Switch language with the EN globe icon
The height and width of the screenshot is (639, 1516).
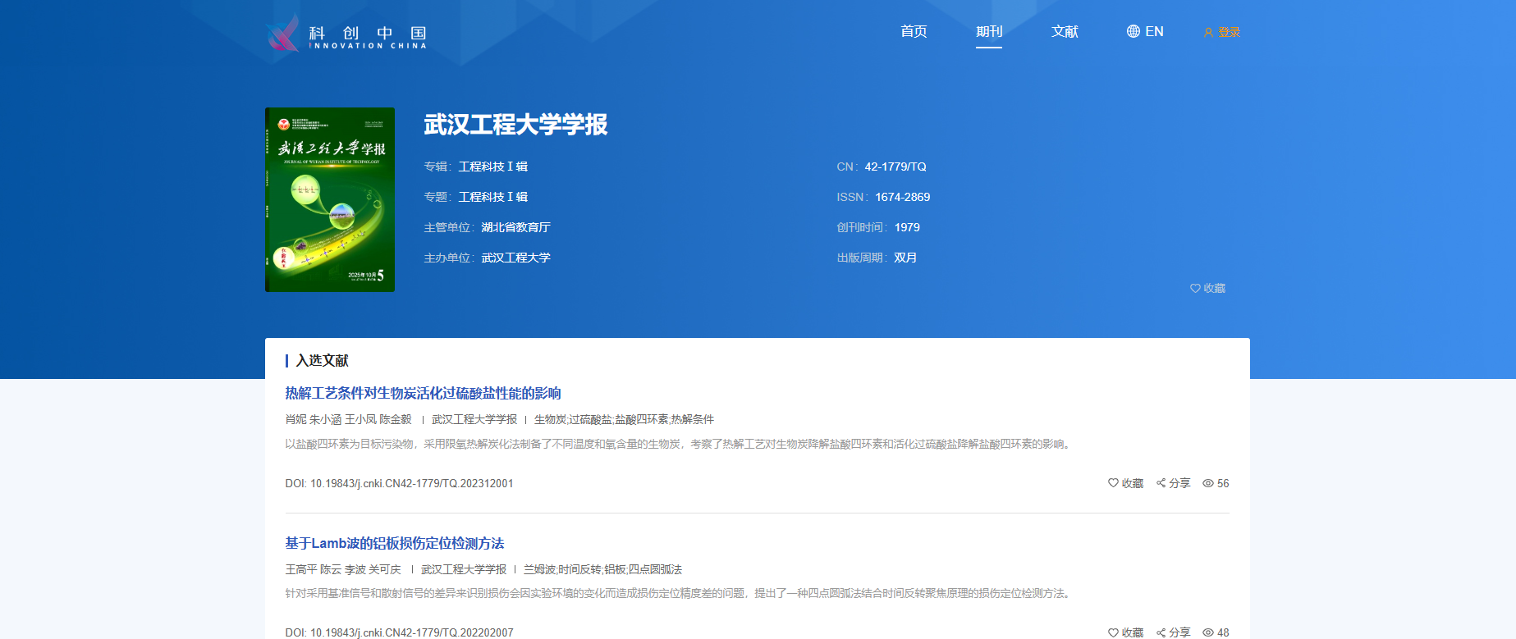pyautogui.click(x=1134, y=31)
